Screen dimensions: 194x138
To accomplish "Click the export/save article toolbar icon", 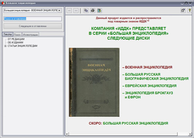I will (x=99, y=10).
